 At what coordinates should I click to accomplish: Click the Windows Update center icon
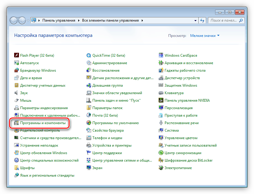[17, 153]
